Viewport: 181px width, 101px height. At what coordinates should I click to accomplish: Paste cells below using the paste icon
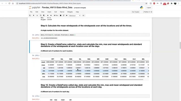point(44,15)
